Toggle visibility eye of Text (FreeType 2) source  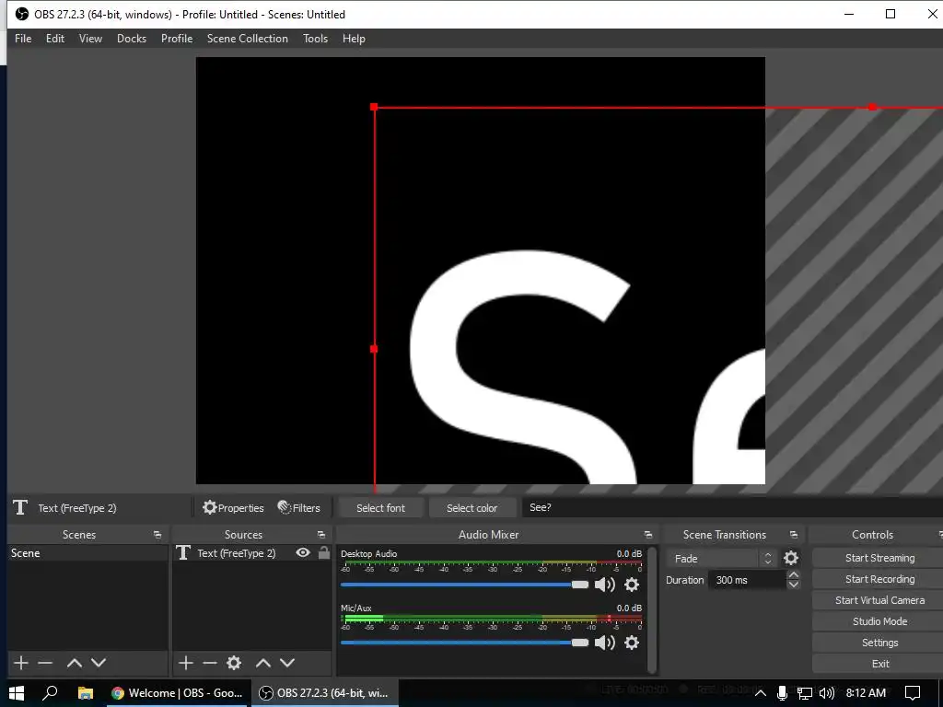point(303,552)
